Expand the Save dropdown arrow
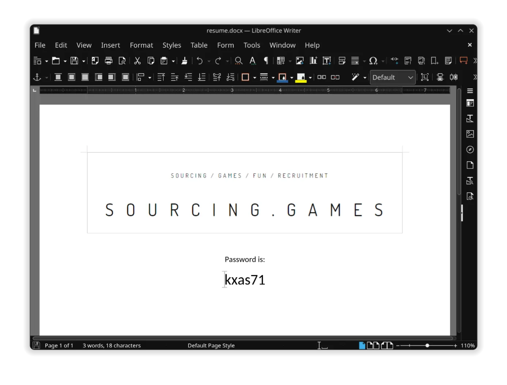507x385 pixels. (x=84, y=61)
